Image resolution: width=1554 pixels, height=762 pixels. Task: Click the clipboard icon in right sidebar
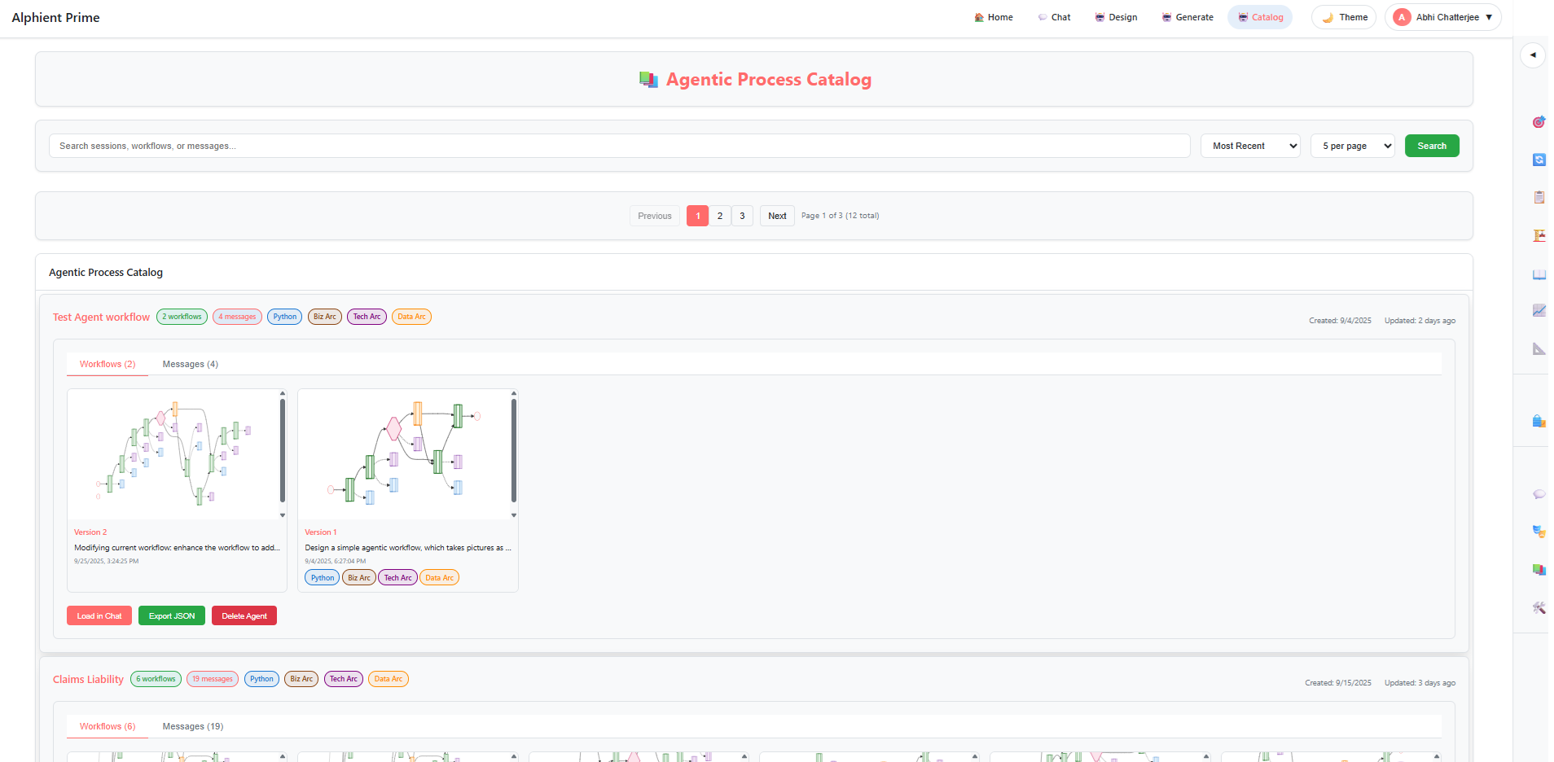point(1539,197)
